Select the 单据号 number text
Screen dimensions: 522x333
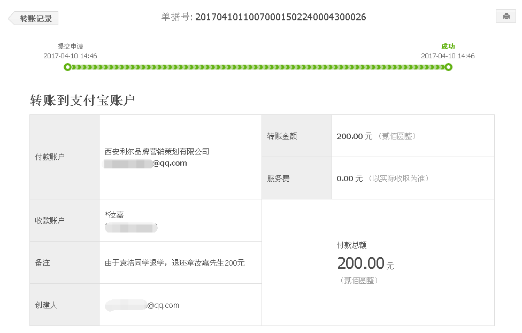[x=281, y=17]
